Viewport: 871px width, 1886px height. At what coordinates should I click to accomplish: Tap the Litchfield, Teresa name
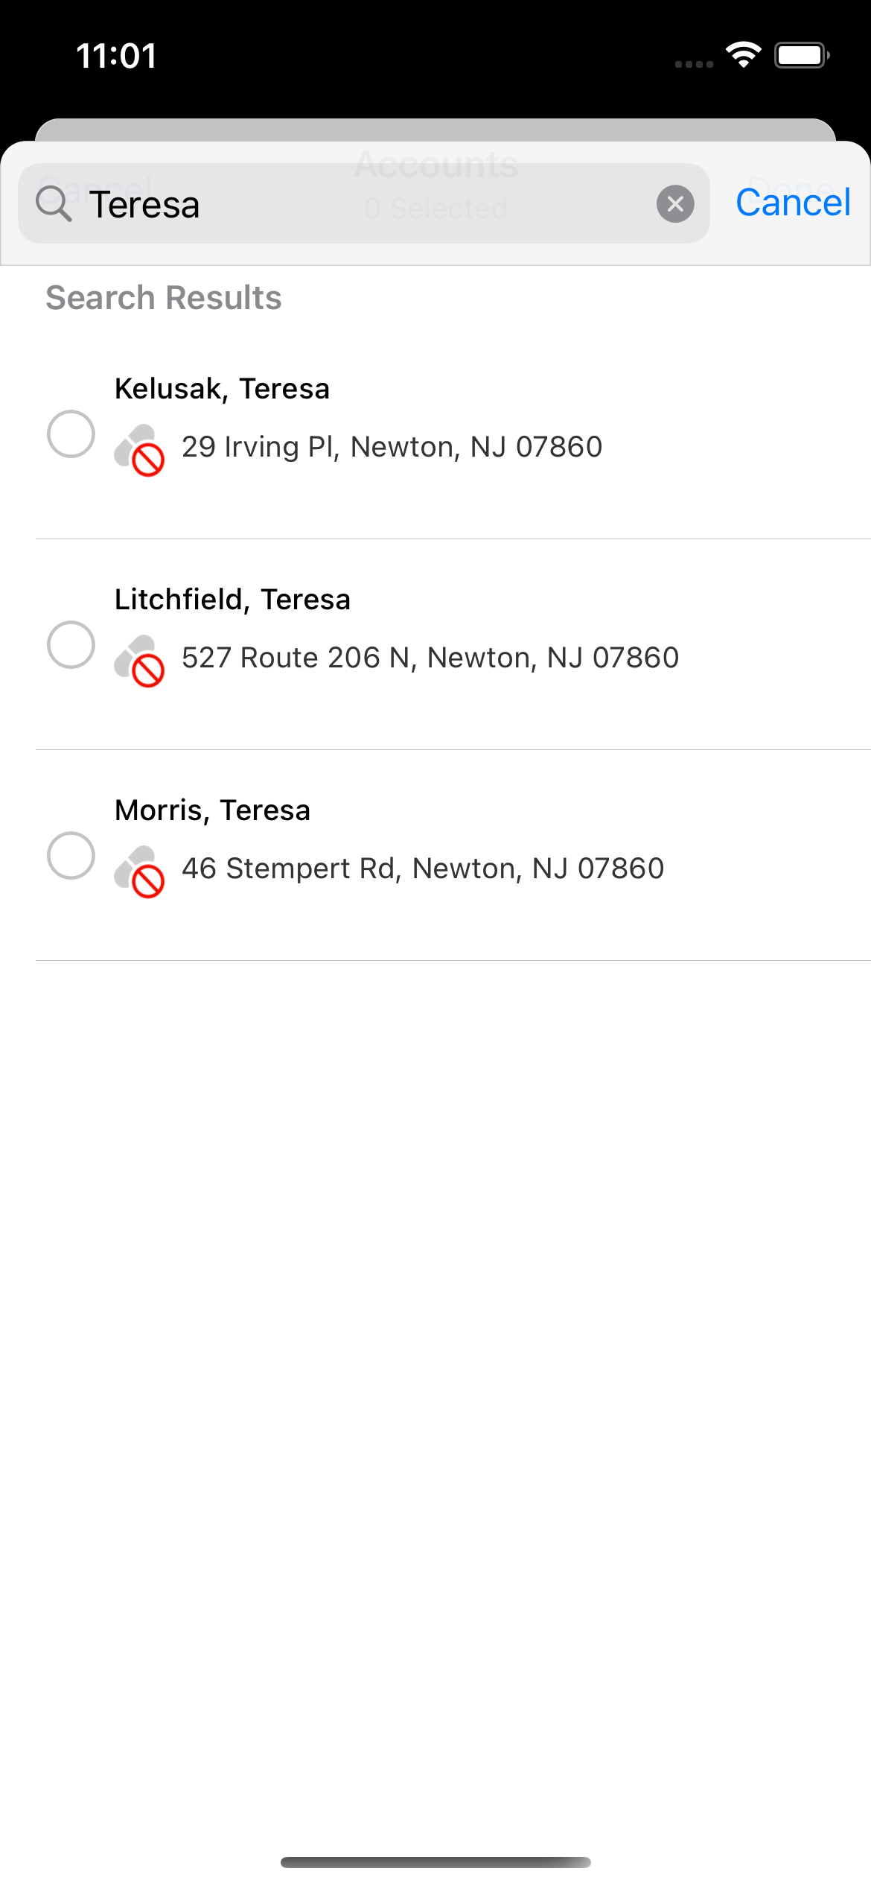point(232,600)
